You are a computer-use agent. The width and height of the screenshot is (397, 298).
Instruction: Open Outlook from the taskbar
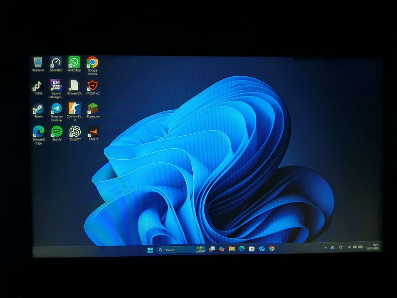click(x=262, y=249)
